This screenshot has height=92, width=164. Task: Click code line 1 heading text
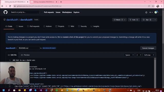24,60
